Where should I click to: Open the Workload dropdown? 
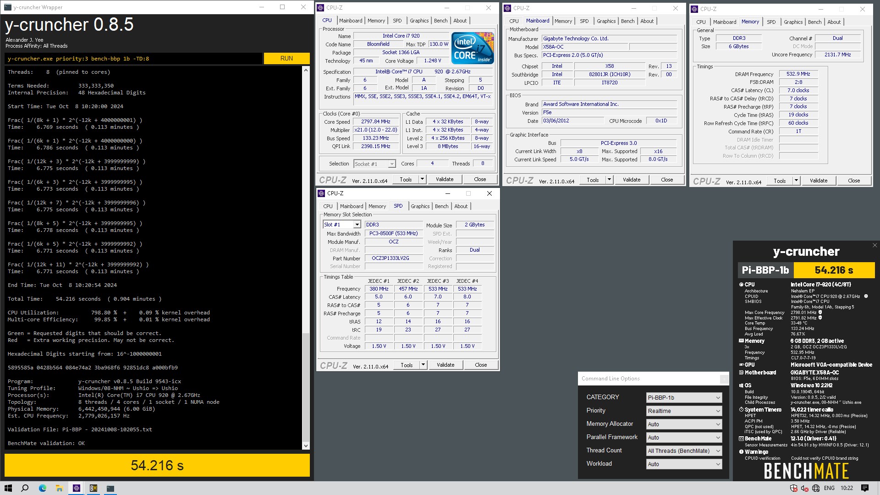tap(684, 464)
